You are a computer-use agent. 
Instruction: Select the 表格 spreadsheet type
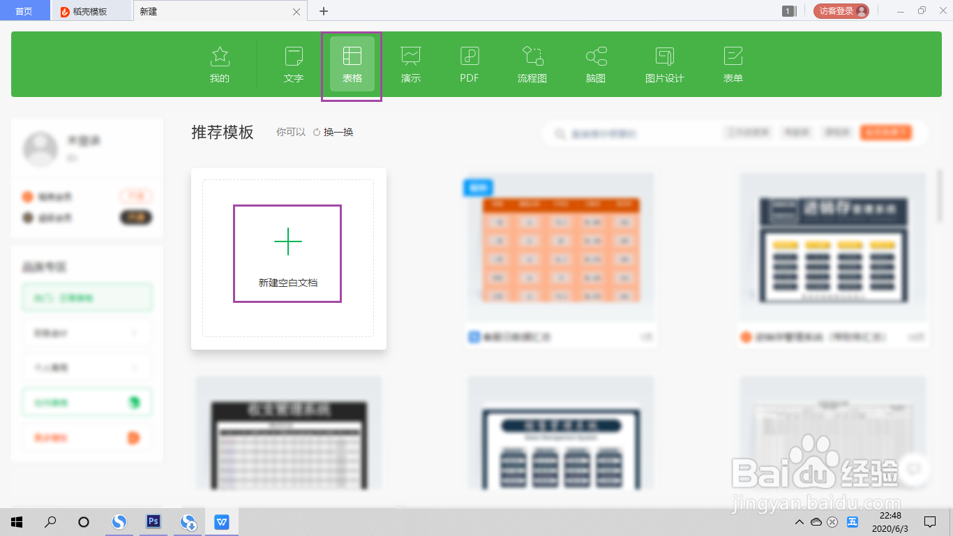pyautogui.click(x=352, y=65)
